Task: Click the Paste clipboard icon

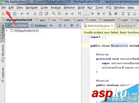Action: (x=46, y=14)
